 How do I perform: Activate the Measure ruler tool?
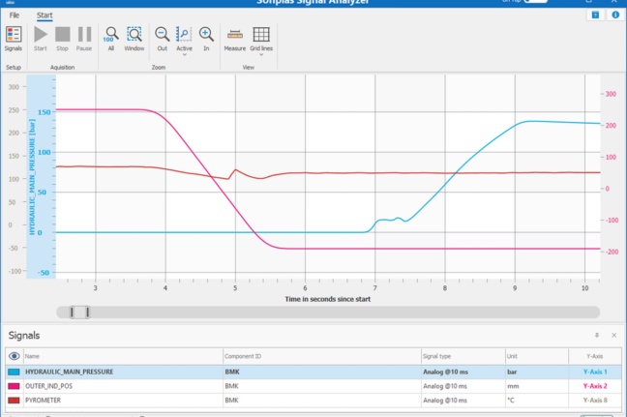click(235, 35)
